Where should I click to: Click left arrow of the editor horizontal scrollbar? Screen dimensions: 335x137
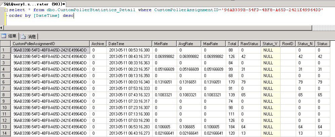[2, 27]
